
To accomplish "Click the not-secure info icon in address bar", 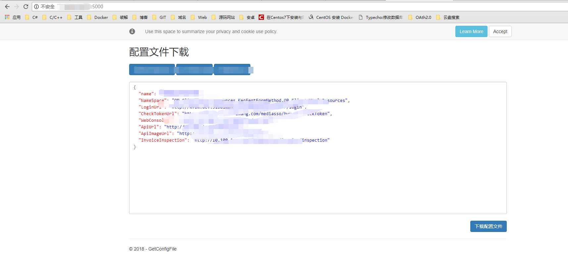I will (36, 7).
